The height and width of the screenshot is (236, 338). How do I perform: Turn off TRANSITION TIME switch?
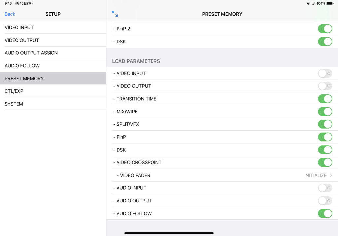coord(325,99)
